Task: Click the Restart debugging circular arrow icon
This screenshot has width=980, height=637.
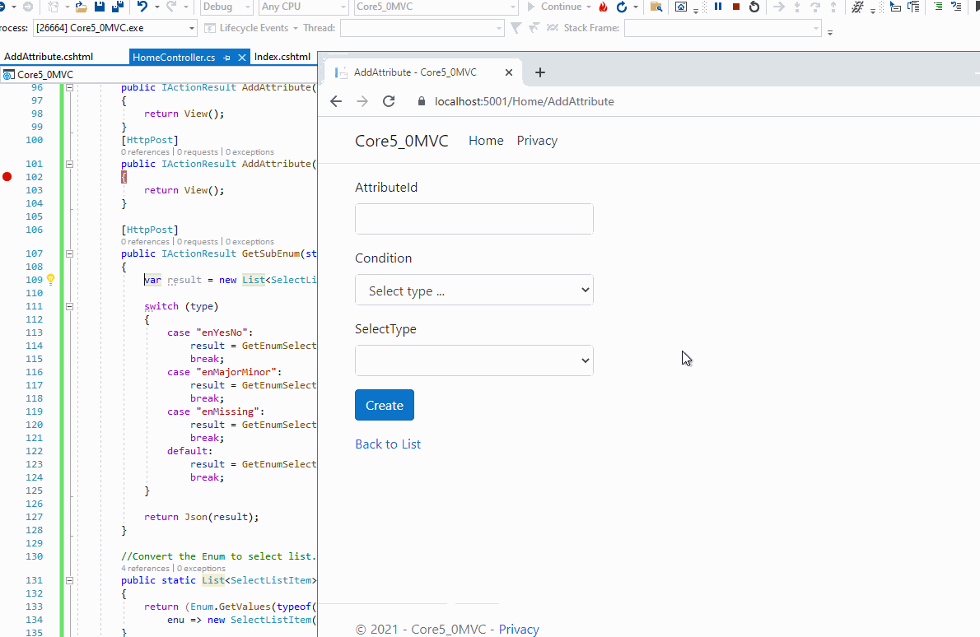Action: [x=754, y=7]
